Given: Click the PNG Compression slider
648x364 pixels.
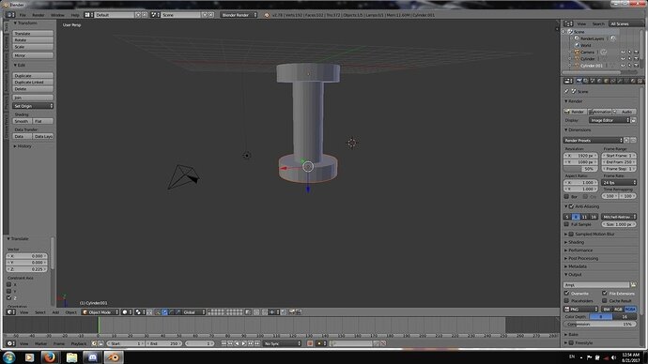Looking at the screenshot, I should click(x=600, y=325).
